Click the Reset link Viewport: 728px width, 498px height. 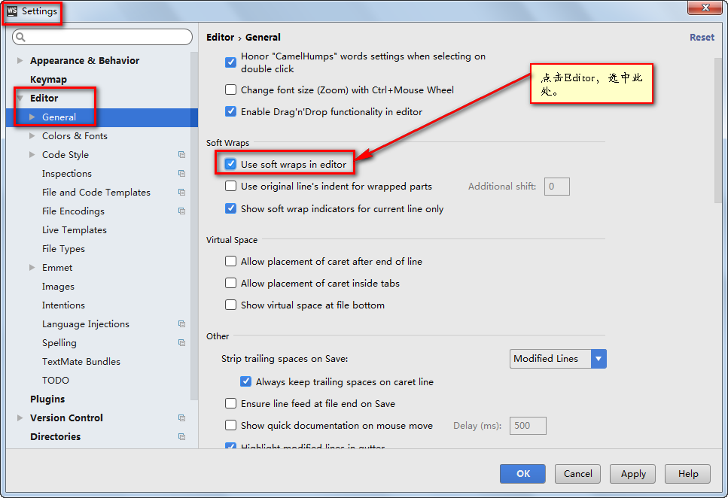tap(702, 37)
